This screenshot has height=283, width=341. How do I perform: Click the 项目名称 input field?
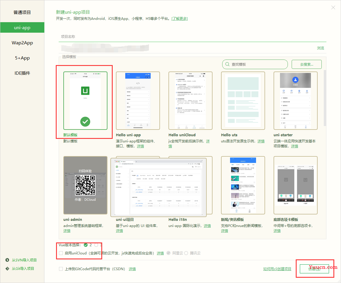tap(192, 36)
